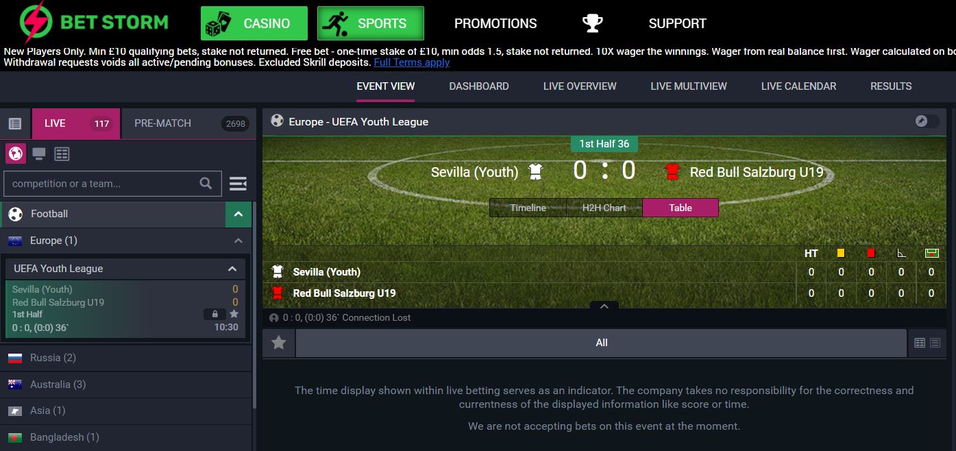This screenshot has width=956, height=451.
Task: Open the trophy tournaments icon
Action: 592,23
